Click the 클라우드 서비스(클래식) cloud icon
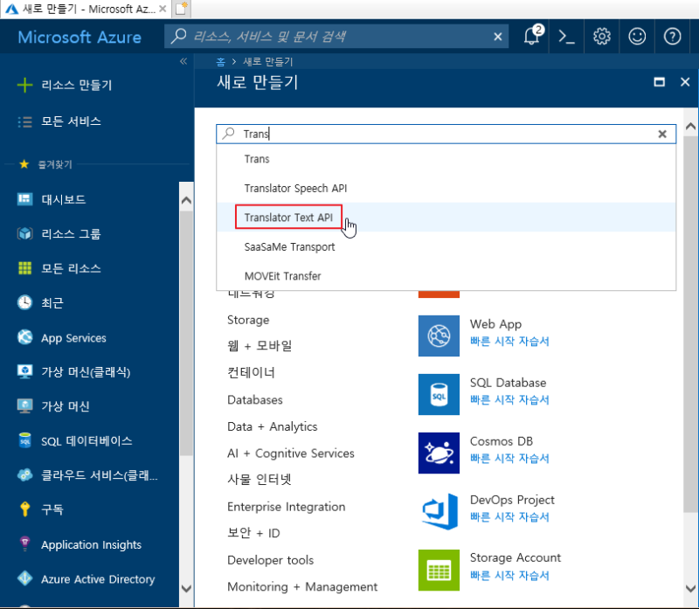699x609 pixels. tap(25, 474)
